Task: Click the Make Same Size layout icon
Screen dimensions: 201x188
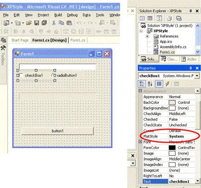Action: [89, 31]
